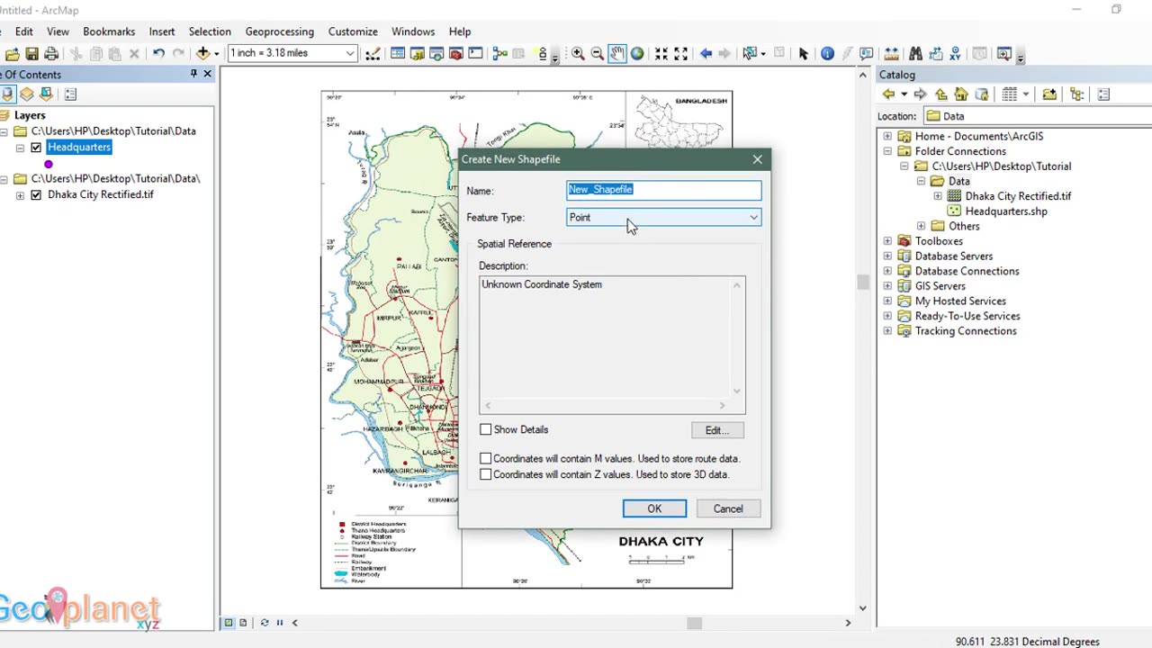
Task: Click the Edit... spatial reference button
Action: (x=717, y=430)
